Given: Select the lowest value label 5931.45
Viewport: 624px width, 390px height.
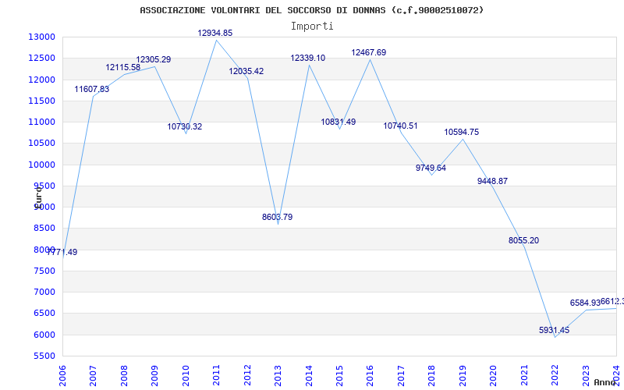Looking at the screenshot, I should click(555, 330).
